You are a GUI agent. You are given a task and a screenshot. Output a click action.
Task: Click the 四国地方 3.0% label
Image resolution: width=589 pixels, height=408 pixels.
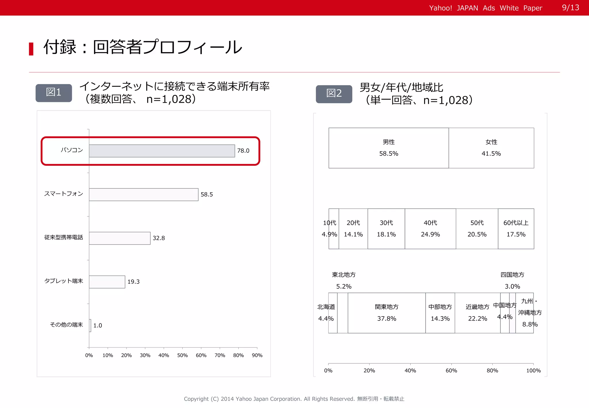pos(512,281)
